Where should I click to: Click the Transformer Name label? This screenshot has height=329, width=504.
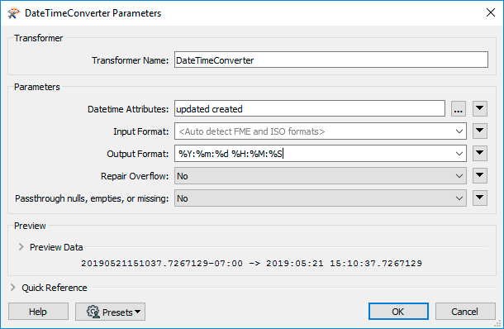[131, 60]
